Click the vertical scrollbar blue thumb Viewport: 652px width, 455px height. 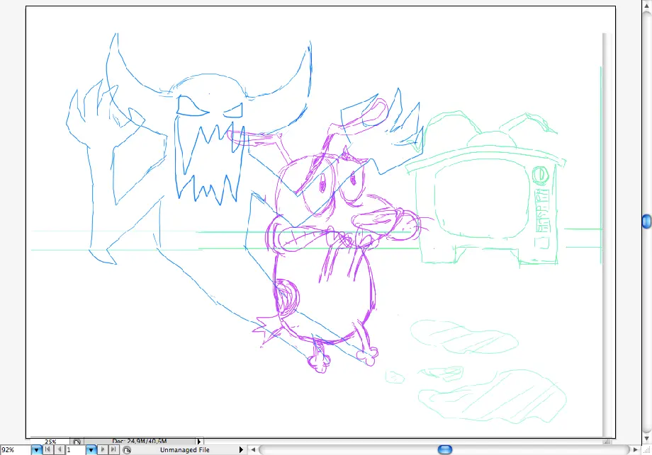click(x=646, y=221)
